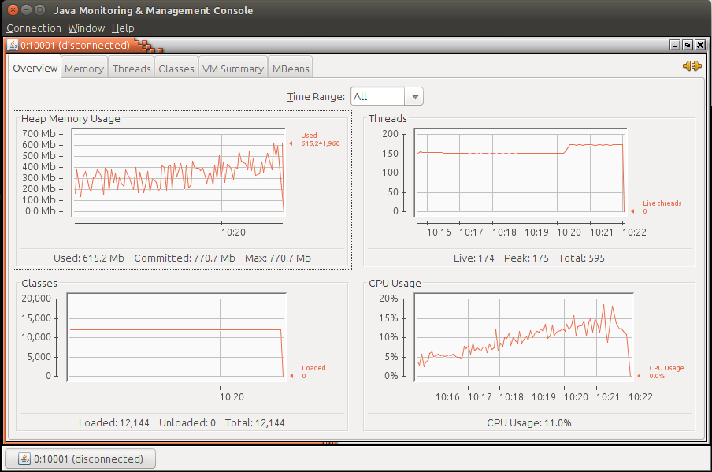Click the Total: 595 threads text
Viewport: 712px width, 472px height.
coord(581,258)
